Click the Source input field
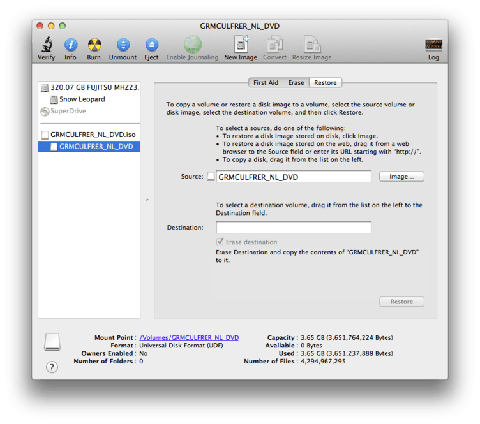Screen dimensions: 480x424 tap(294, 177)
